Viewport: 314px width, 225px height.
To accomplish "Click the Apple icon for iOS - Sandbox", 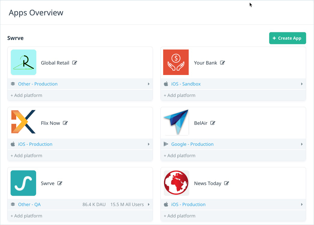I will pos(166,84).
